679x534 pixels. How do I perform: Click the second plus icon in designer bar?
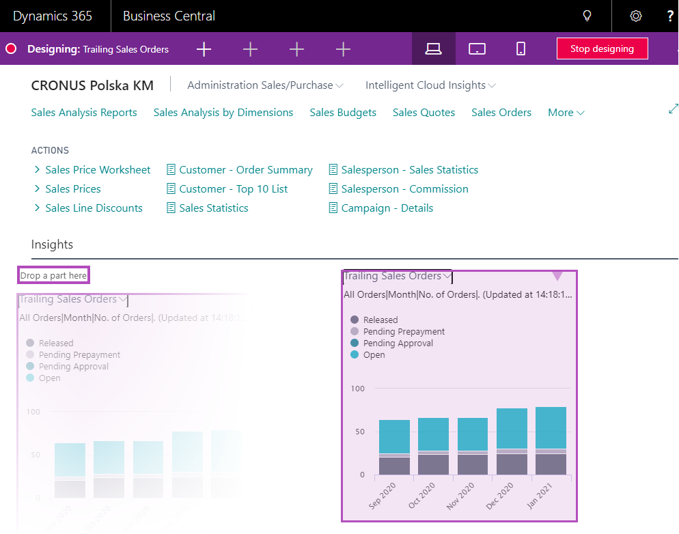[250, 49]
